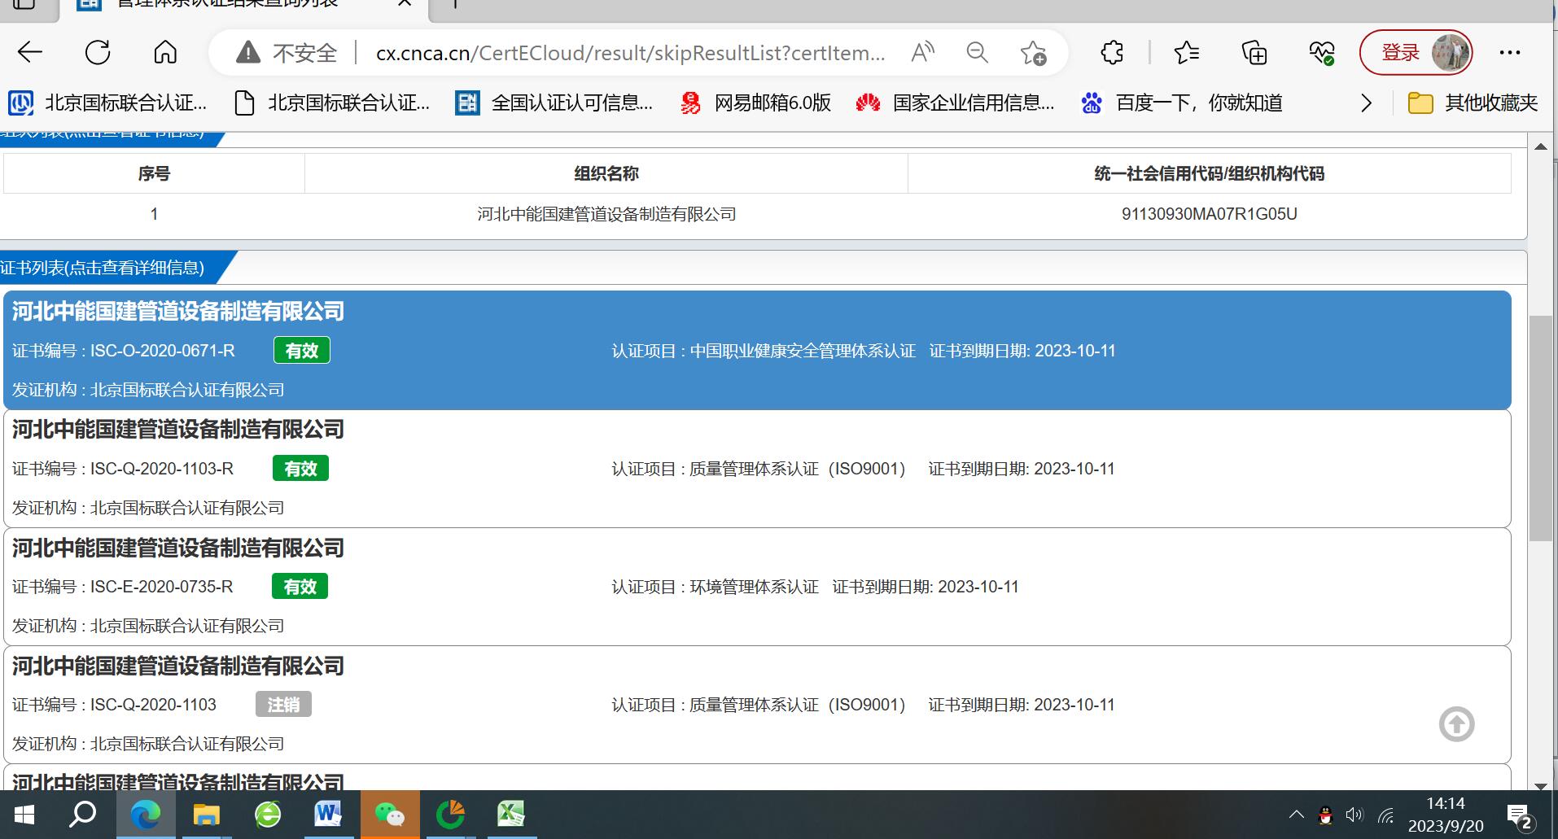
Task: Open the 网易邮箱6.0版 bookmark
Action: tap(756, 103)
